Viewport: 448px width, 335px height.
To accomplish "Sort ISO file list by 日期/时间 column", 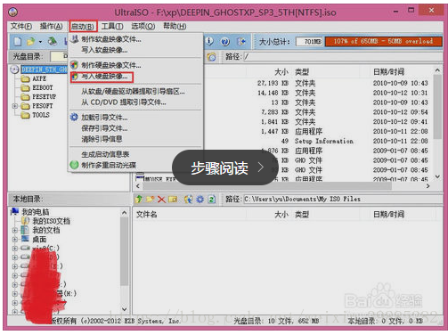I will coord(388,72).
